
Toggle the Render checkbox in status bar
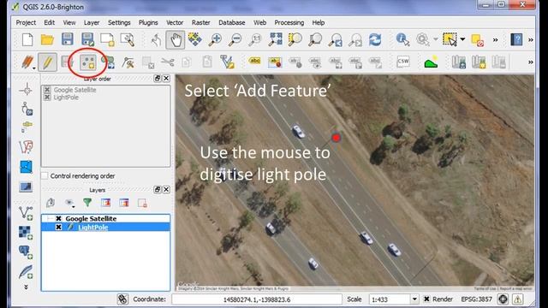coord(426,299)
